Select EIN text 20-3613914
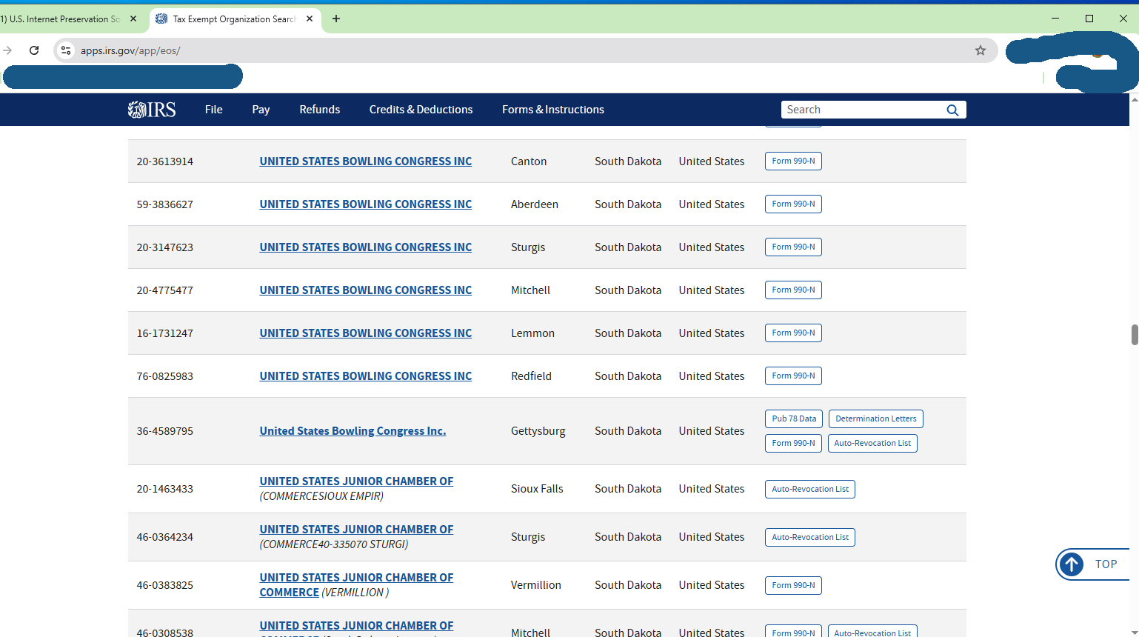Image resolution: width=1139 pixels, height=637 pixels. pyautogui.click(x=164, y=161)
